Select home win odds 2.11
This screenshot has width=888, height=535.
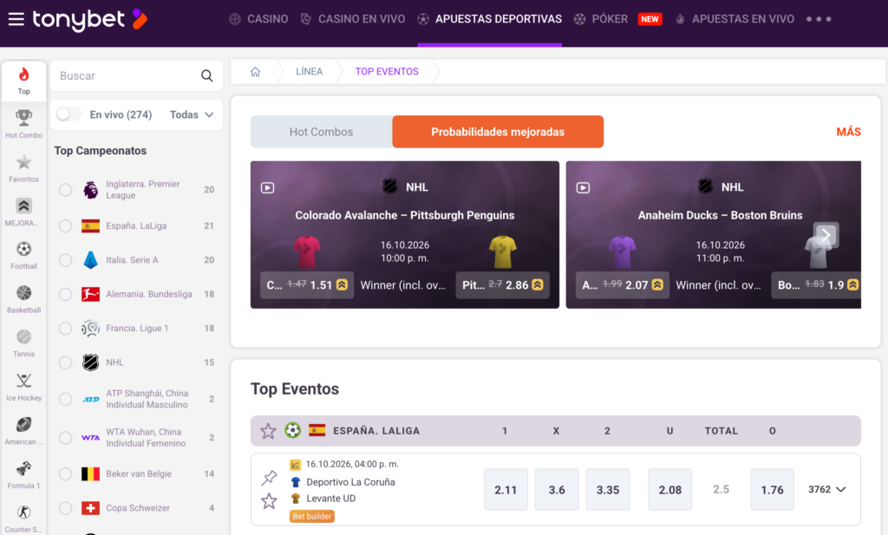[x=506, y=490]
